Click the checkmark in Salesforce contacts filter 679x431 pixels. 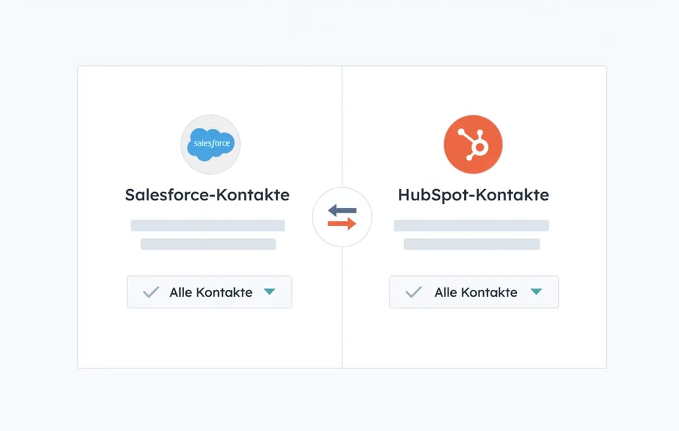point(151,292)
